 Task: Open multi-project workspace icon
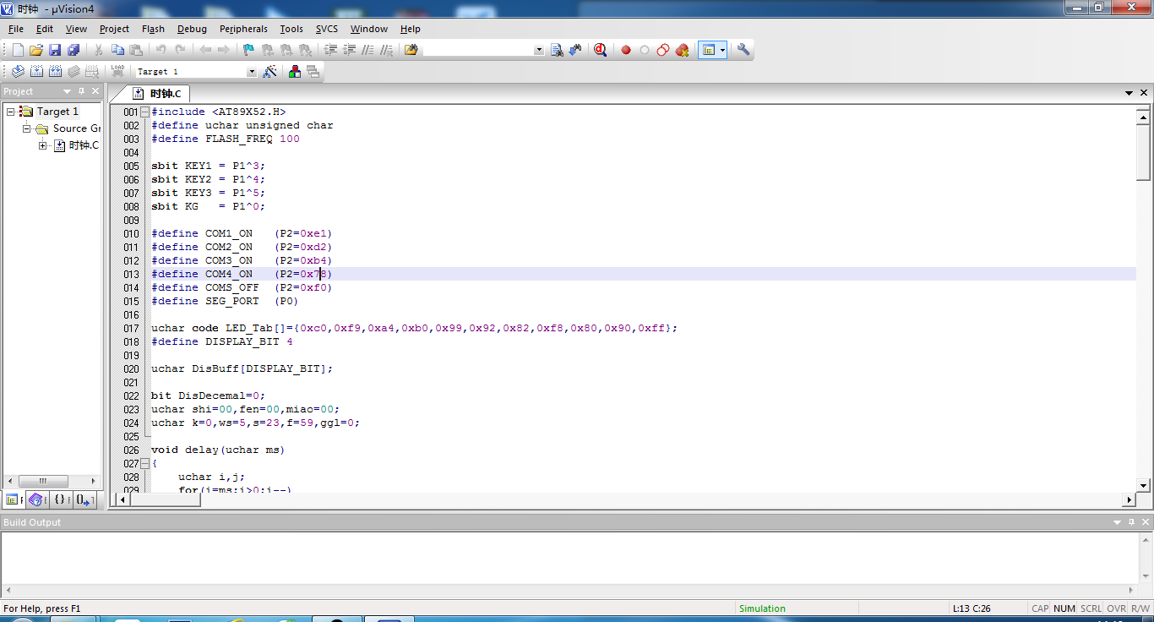[313, 72]
